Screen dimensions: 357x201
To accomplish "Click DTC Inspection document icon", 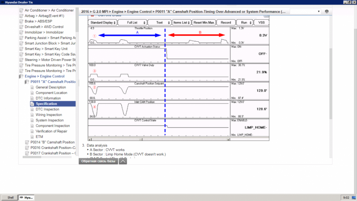I will click(32, 109).
